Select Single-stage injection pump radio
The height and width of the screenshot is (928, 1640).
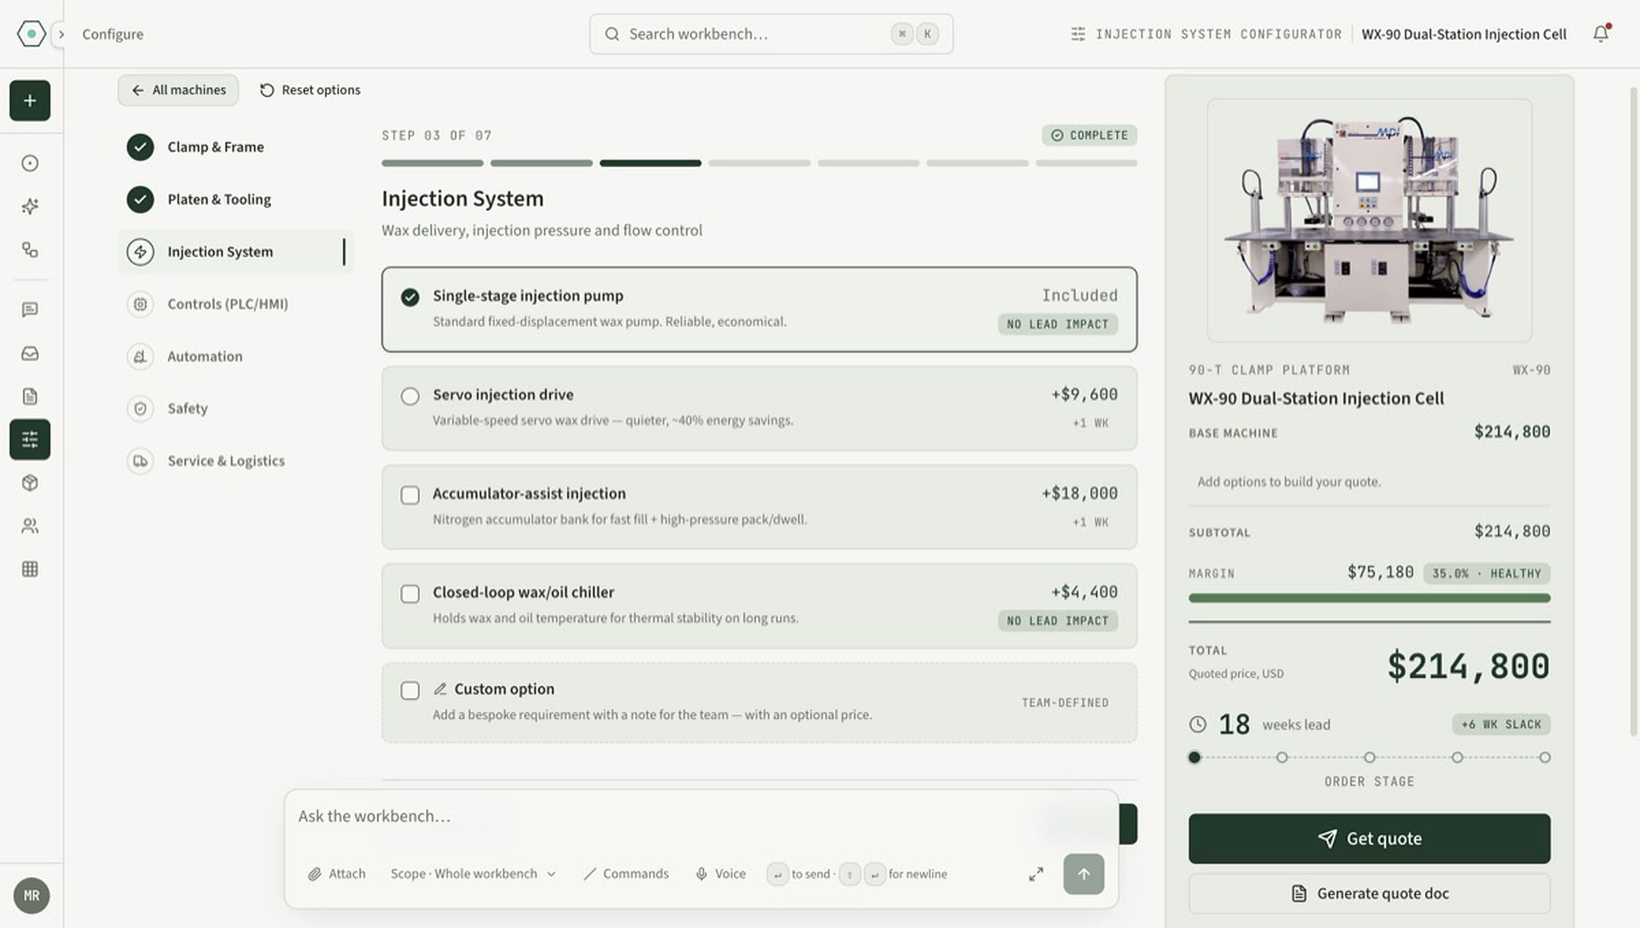(x=410, y=297)
